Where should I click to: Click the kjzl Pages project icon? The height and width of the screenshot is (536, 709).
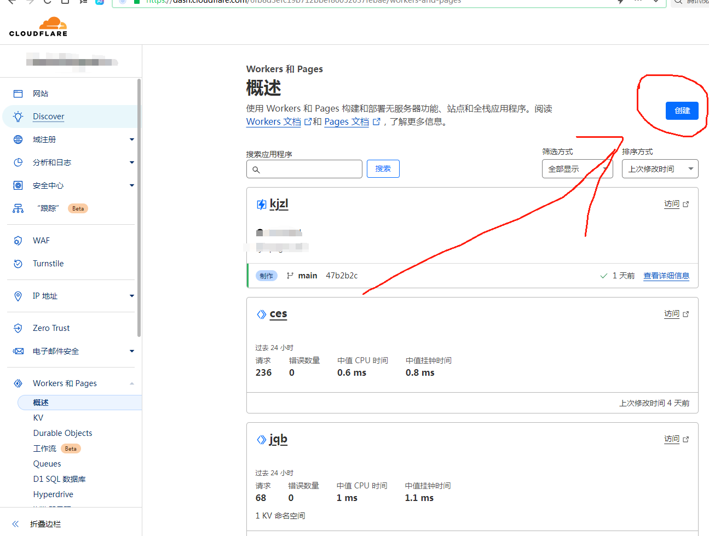(262, 205)
